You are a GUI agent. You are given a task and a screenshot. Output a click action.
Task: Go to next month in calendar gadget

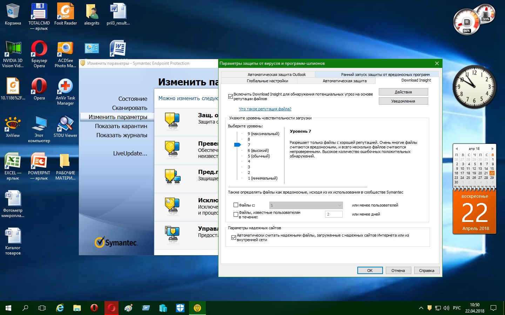tap(492, 149)
